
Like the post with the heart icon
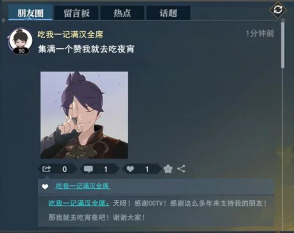pos(130,169)
